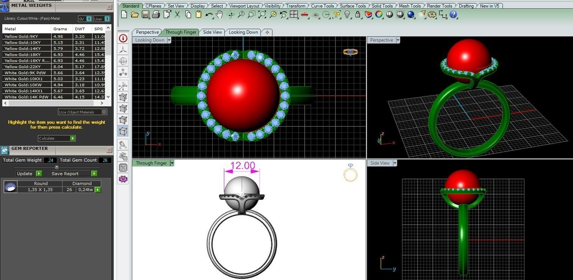Open a file with the folder icon
Viewport: 573px width, 280px height.
pyautogui.click(x=135, y=15)
